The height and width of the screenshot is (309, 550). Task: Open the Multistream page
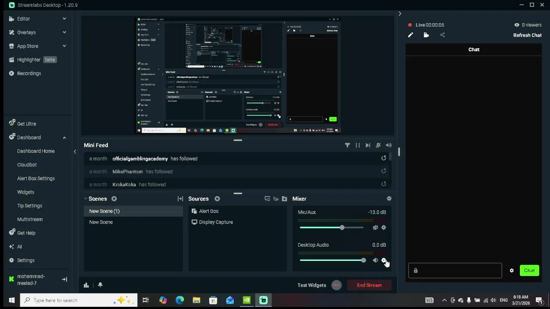coord(30,219)
